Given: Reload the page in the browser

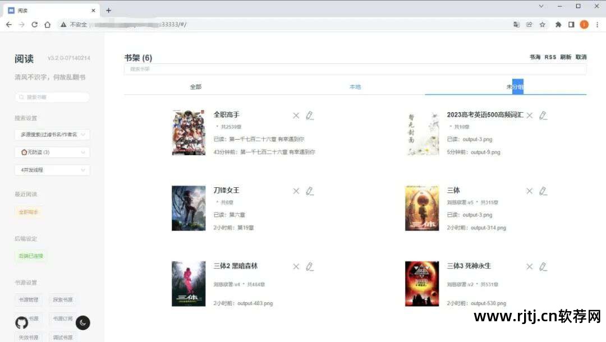Looking at the screenshot, I should pyautogui.click(x=34, y=24).
